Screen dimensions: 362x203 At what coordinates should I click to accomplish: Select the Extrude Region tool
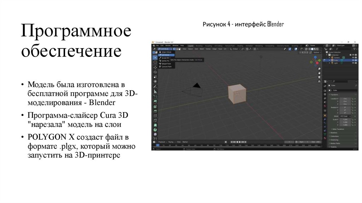tap(155, 101)
